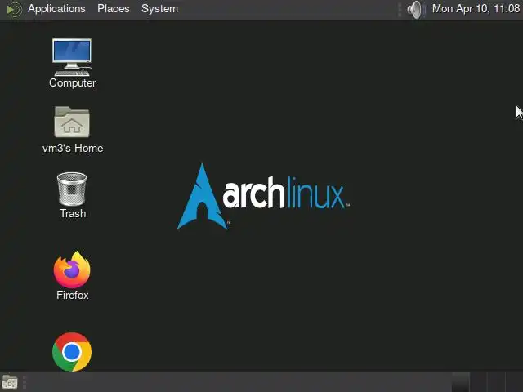Open the System menu
Image resolution: width=523 pixels, height=392 pixels.
(159, 9)
